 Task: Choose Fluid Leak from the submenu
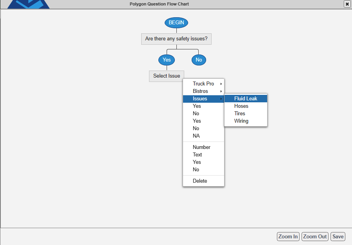pyautogui.click(x=246, y=98)
